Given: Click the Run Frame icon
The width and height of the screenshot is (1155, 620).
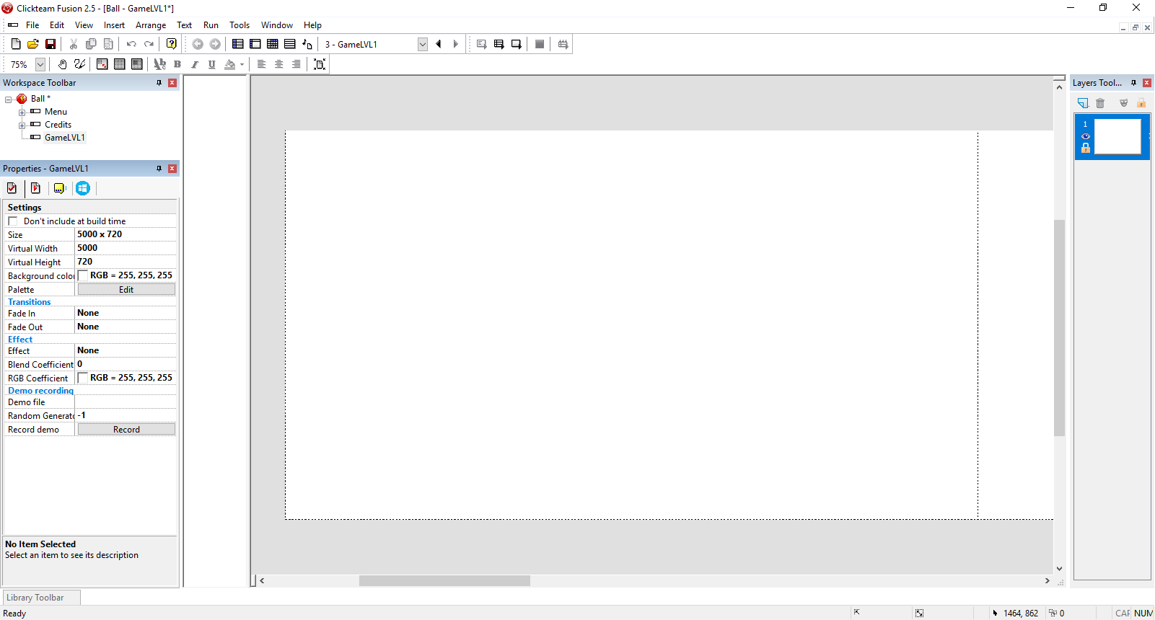Looking at the screenshot, I should pyautogui.click(x=516, y=44).
